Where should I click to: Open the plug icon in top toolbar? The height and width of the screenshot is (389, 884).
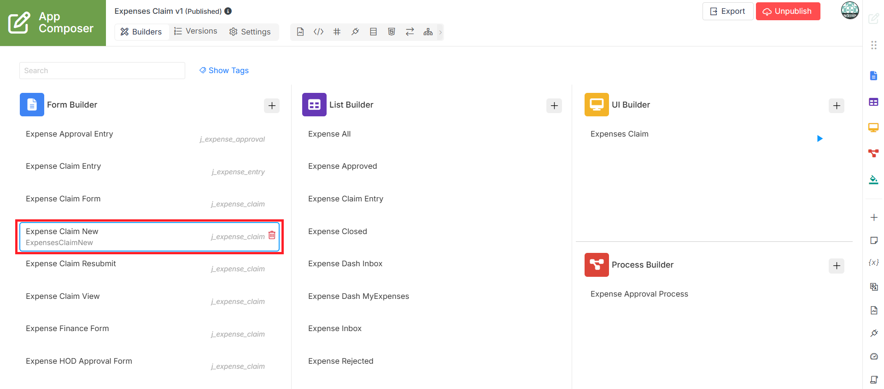point(355,32)
